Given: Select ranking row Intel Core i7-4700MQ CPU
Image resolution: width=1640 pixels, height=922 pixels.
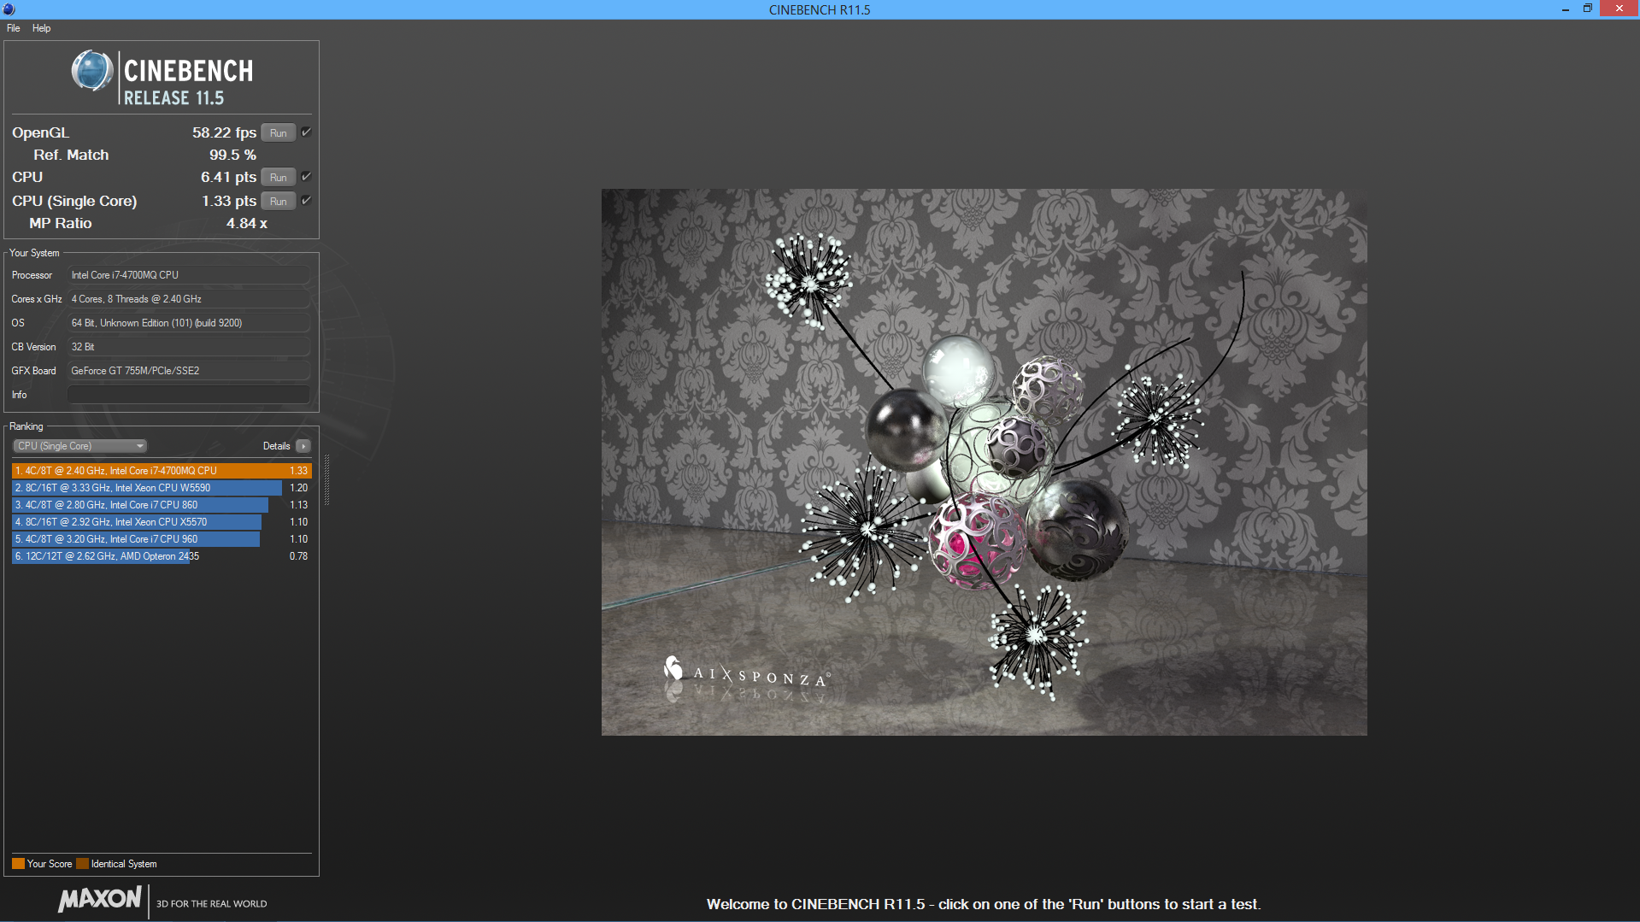Looking at the screenshot, I should 162,471.
